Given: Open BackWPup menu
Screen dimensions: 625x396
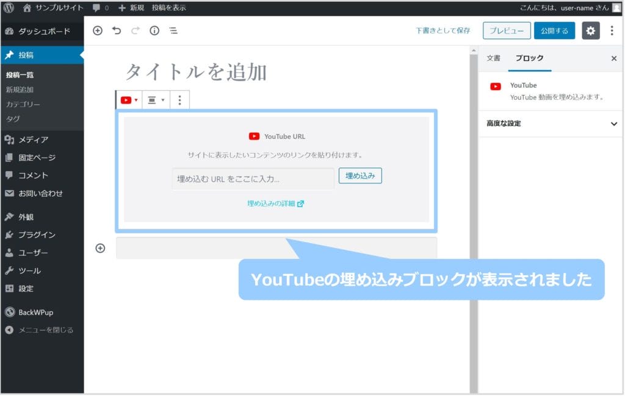Looking at the screenshot, I should click(x=42, y=313).
